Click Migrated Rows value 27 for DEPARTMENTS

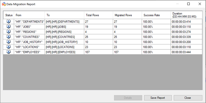[127, 22]
